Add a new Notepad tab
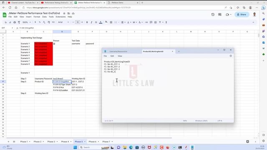Viewport: 267px width, 150px height. pyautogui.click(x=179, y=51)
